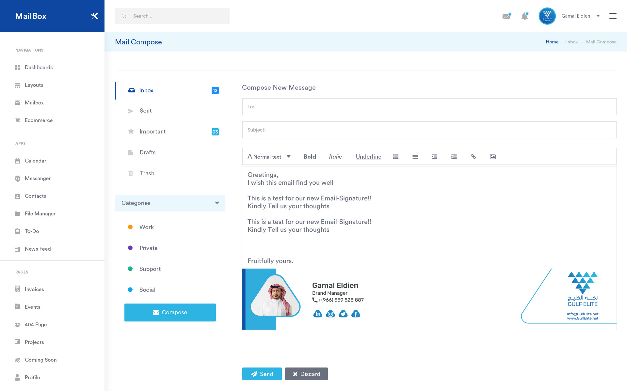Toggle the hamburger menu at top right
Viewport: 627px width, 391px height.
click(613, 16)
